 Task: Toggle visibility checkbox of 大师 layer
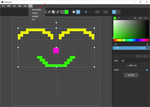point(147,44)
